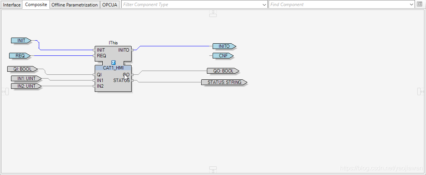Click the left canvas expand handle icon

coord(5,91)
